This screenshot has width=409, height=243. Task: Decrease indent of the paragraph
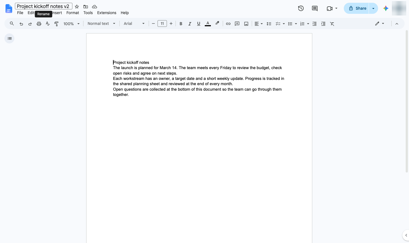[314, 24]
